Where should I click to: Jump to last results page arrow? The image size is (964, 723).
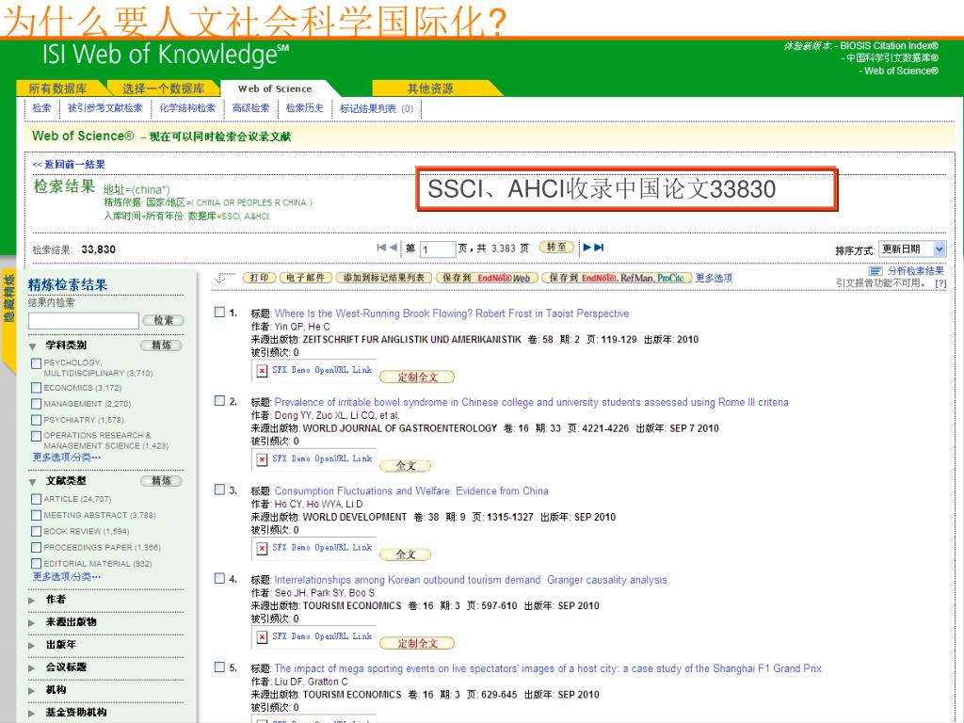[x=599, y=248]
